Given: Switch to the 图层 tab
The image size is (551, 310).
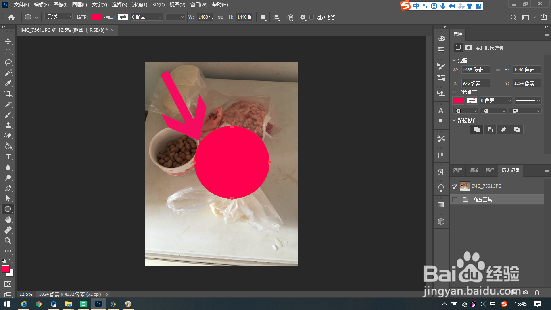Looking at the screenshot, I should (458, 170).
